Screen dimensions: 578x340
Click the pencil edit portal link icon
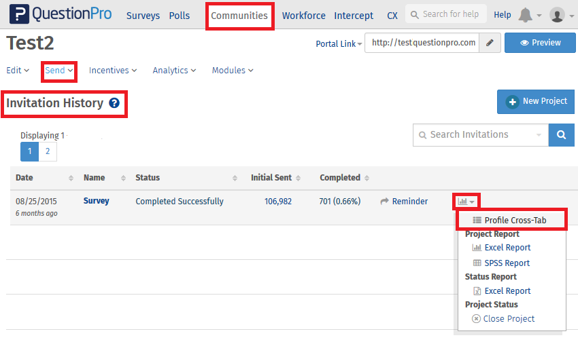pos(490,43)
